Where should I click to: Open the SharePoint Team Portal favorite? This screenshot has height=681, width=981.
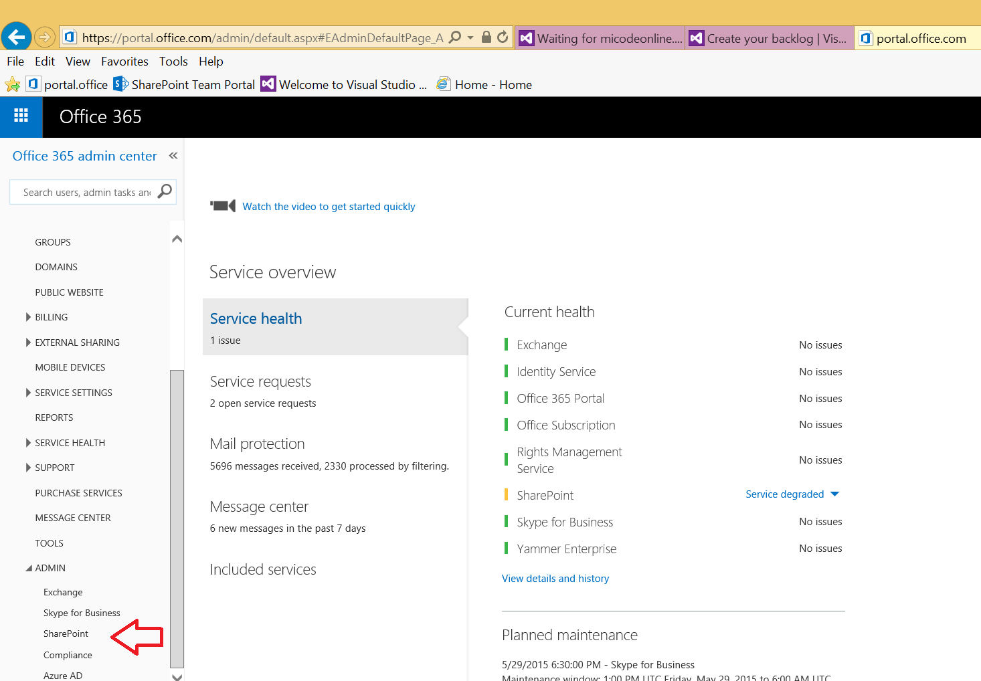192,84
